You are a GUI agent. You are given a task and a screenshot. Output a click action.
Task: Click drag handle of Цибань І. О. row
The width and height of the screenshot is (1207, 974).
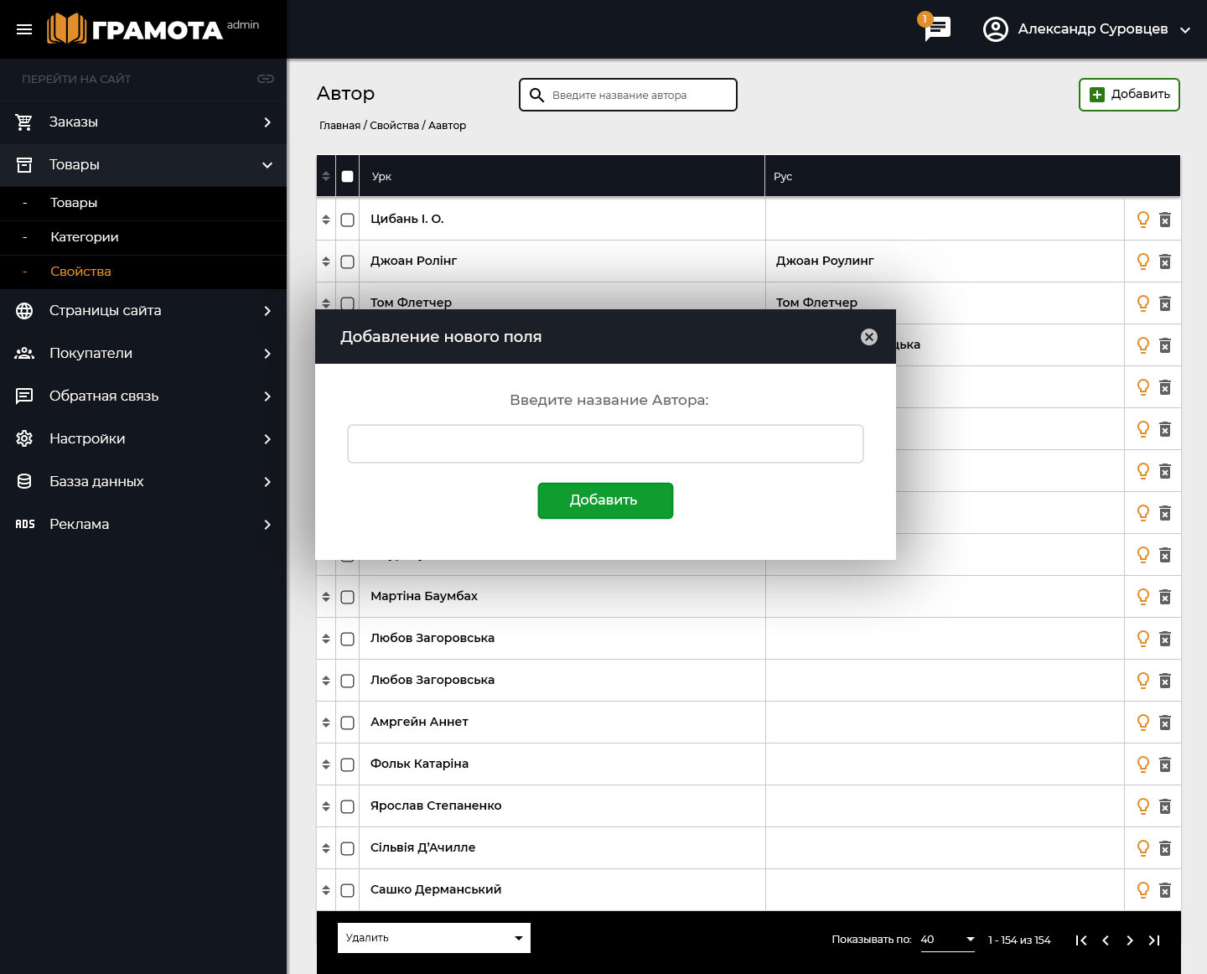[x=326, y=220]
